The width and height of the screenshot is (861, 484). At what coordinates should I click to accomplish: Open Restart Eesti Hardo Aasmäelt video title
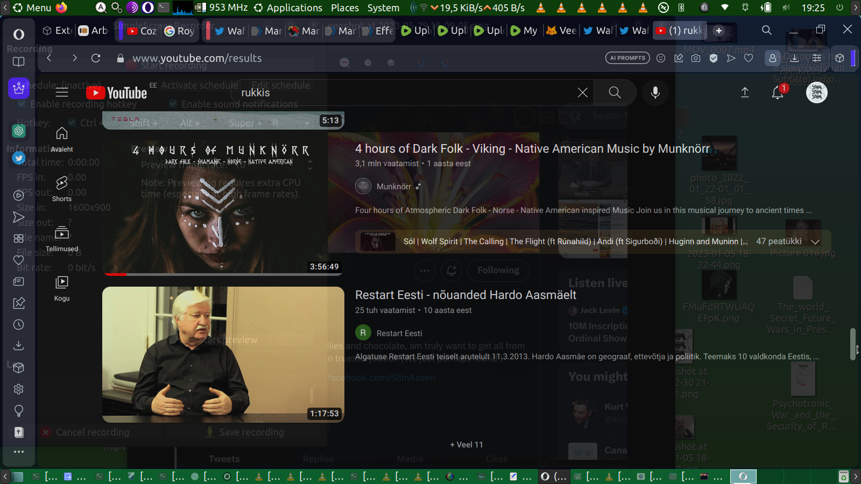pos(465,295)
